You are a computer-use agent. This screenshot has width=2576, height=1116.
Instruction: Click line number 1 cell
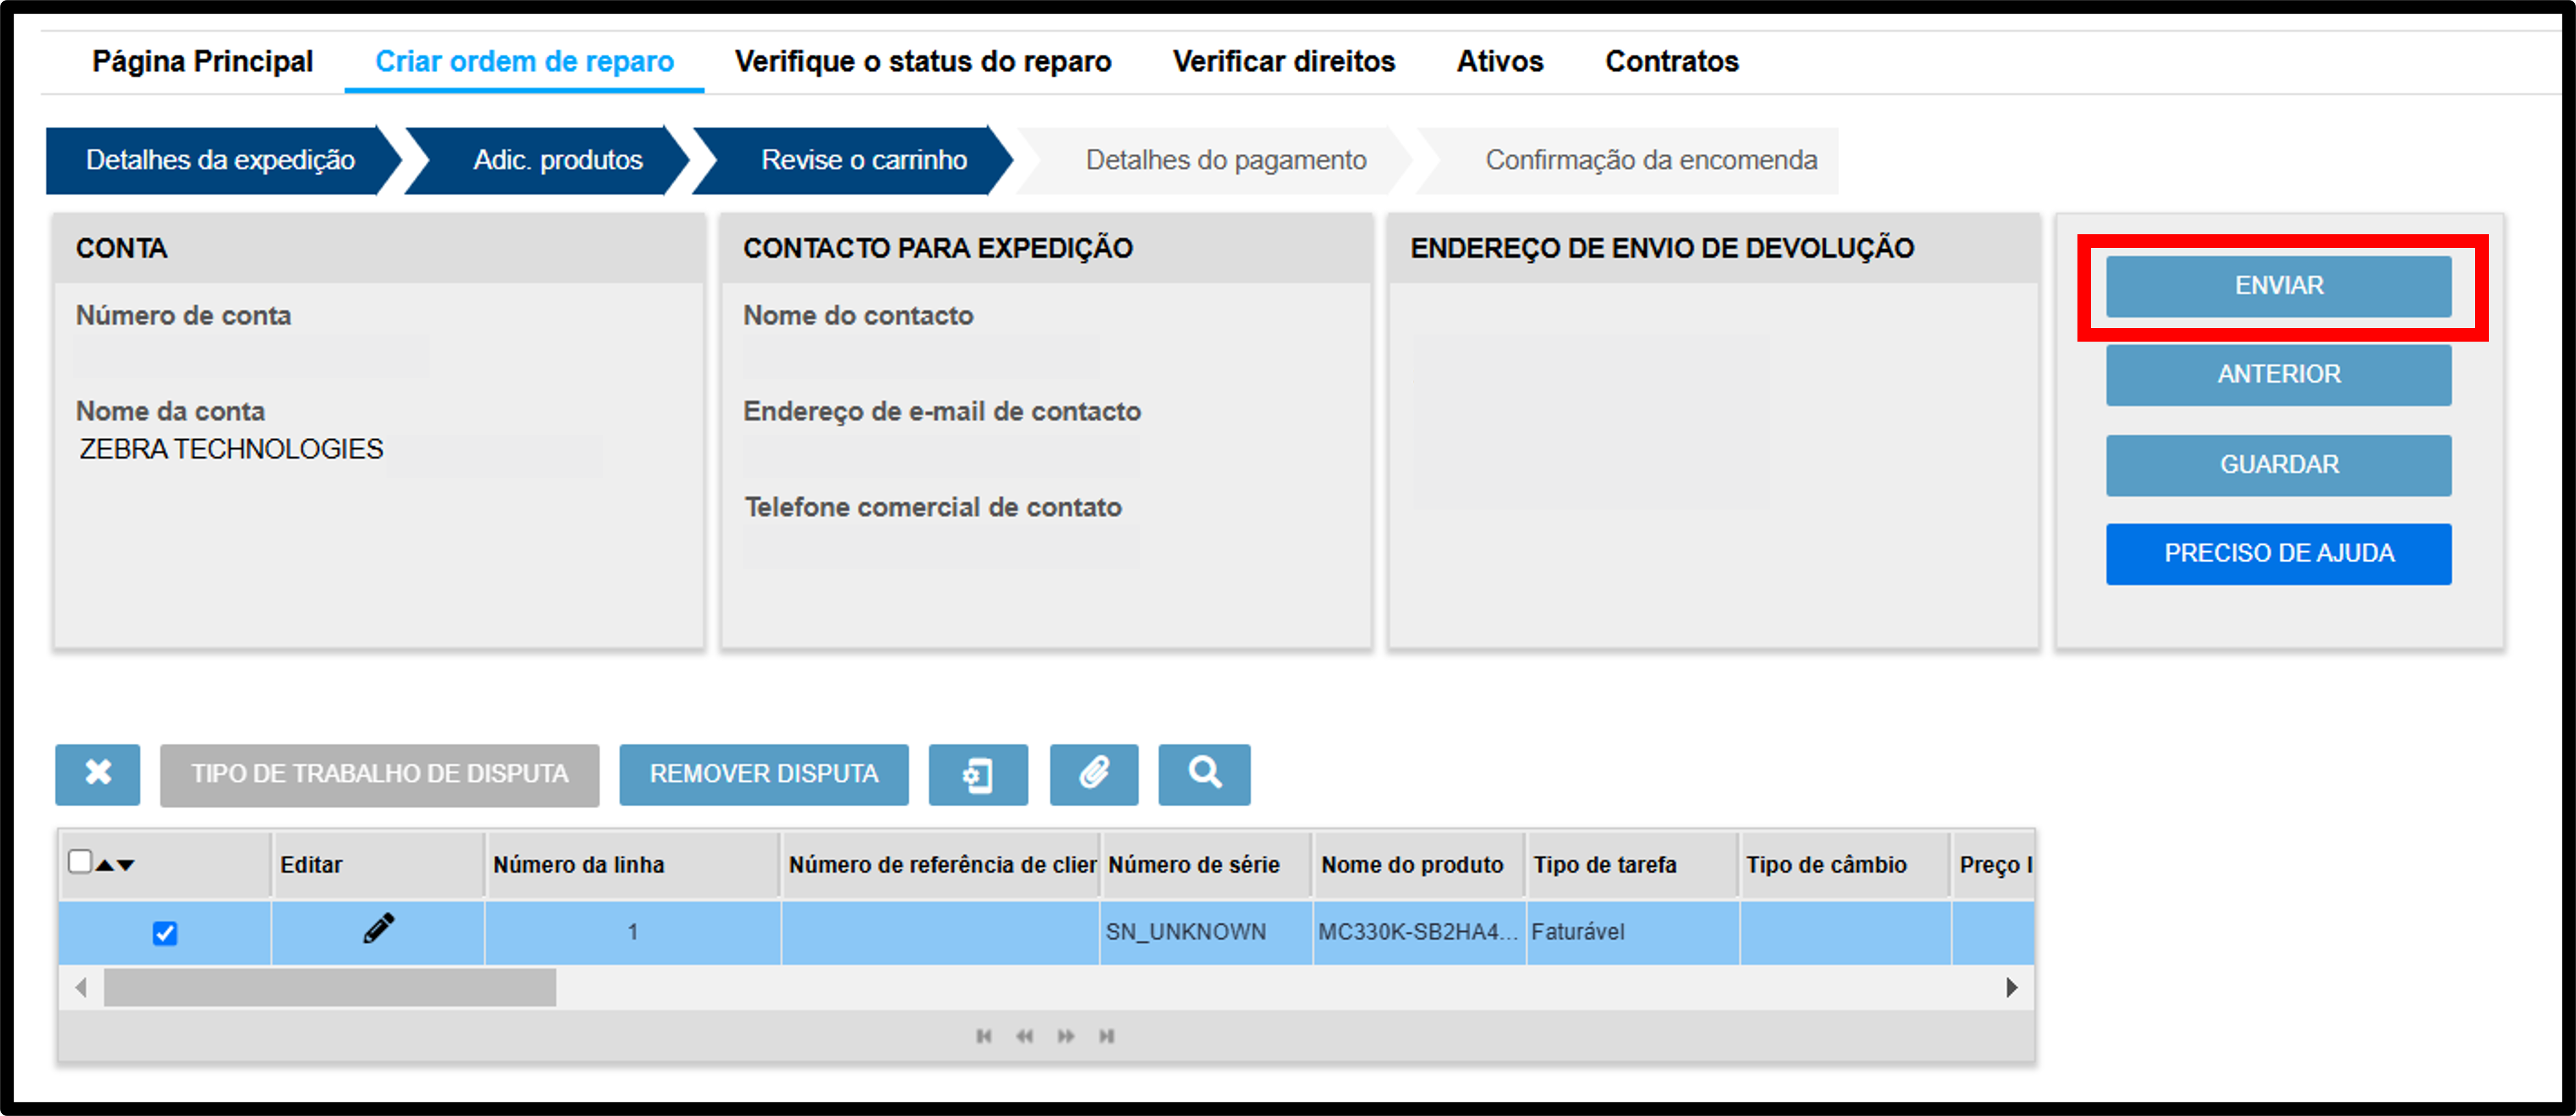(632, 932)
